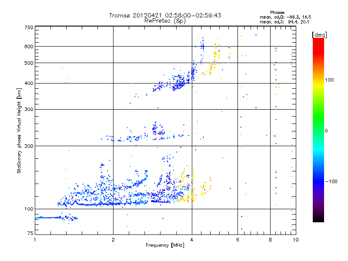Click the y-axis tick label "750"
The image size is (348, 261).
(x=29, y=27)
